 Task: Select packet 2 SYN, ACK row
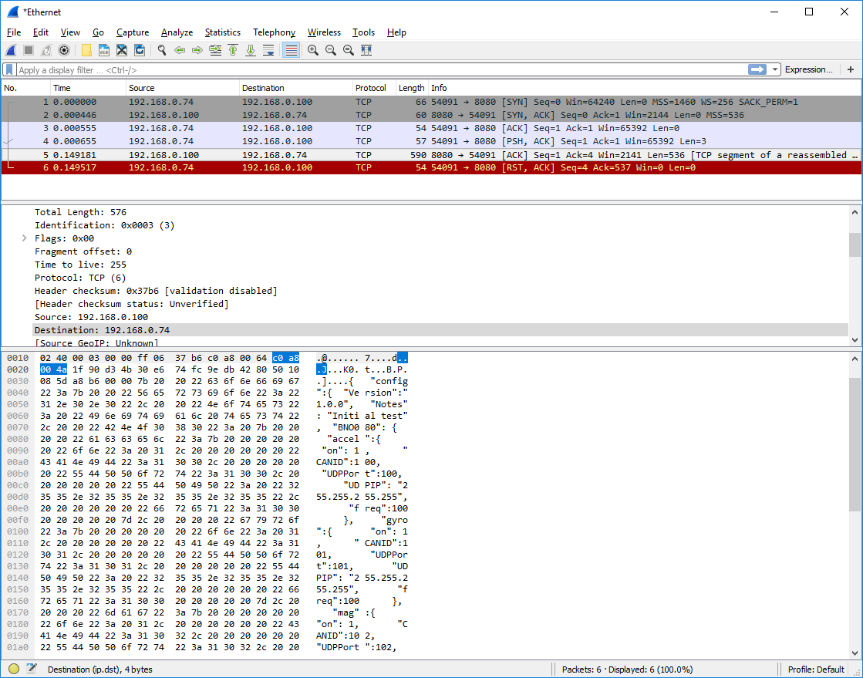[431, 115]
